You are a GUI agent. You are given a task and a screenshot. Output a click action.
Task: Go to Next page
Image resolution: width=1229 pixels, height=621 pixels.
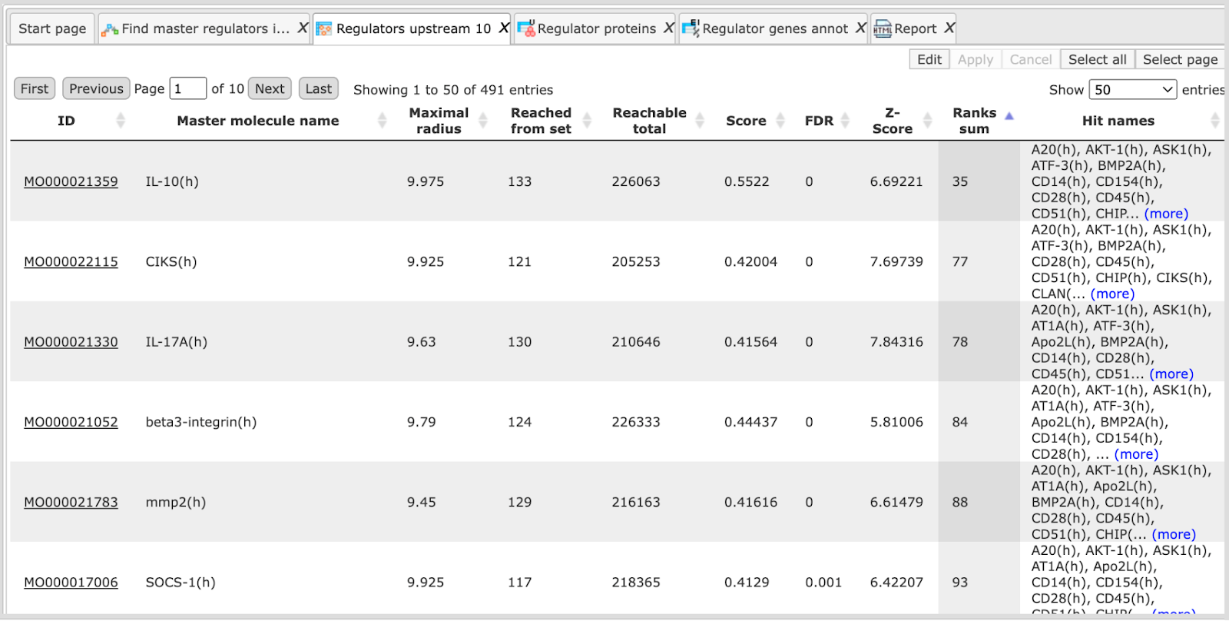[270, 88]
